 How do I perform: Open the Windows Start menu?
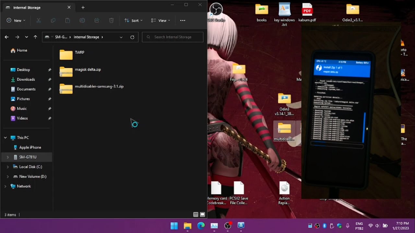pos(174,226)
